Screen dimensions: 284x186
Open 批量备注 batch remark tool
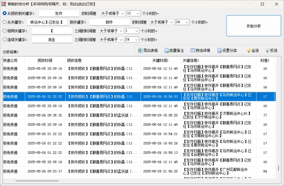174,51
